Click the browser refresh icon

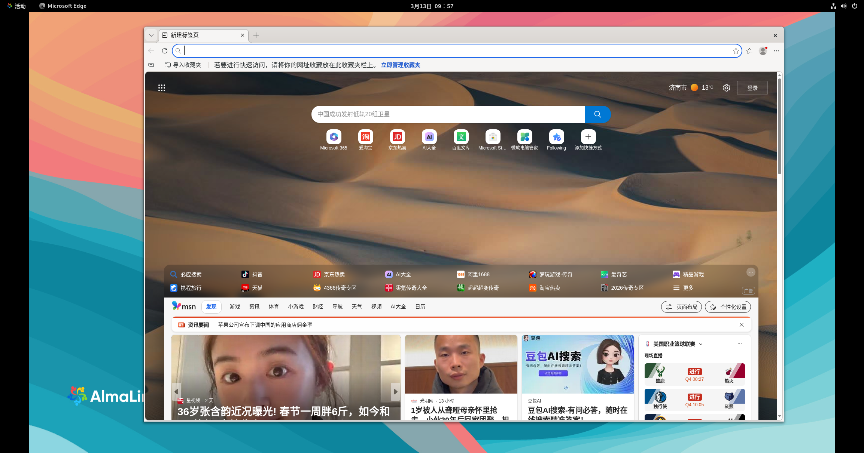click(164, 51)
